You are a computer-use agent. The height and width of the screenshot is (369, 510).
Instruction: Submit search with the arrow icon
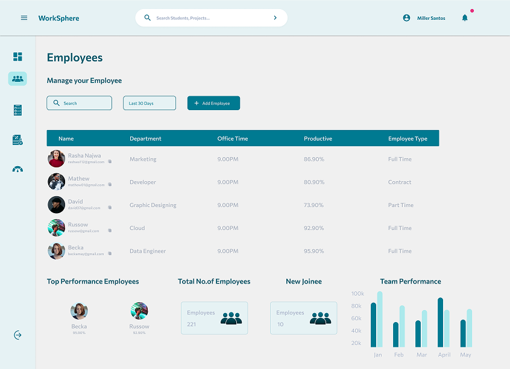(x=275, y=18)
